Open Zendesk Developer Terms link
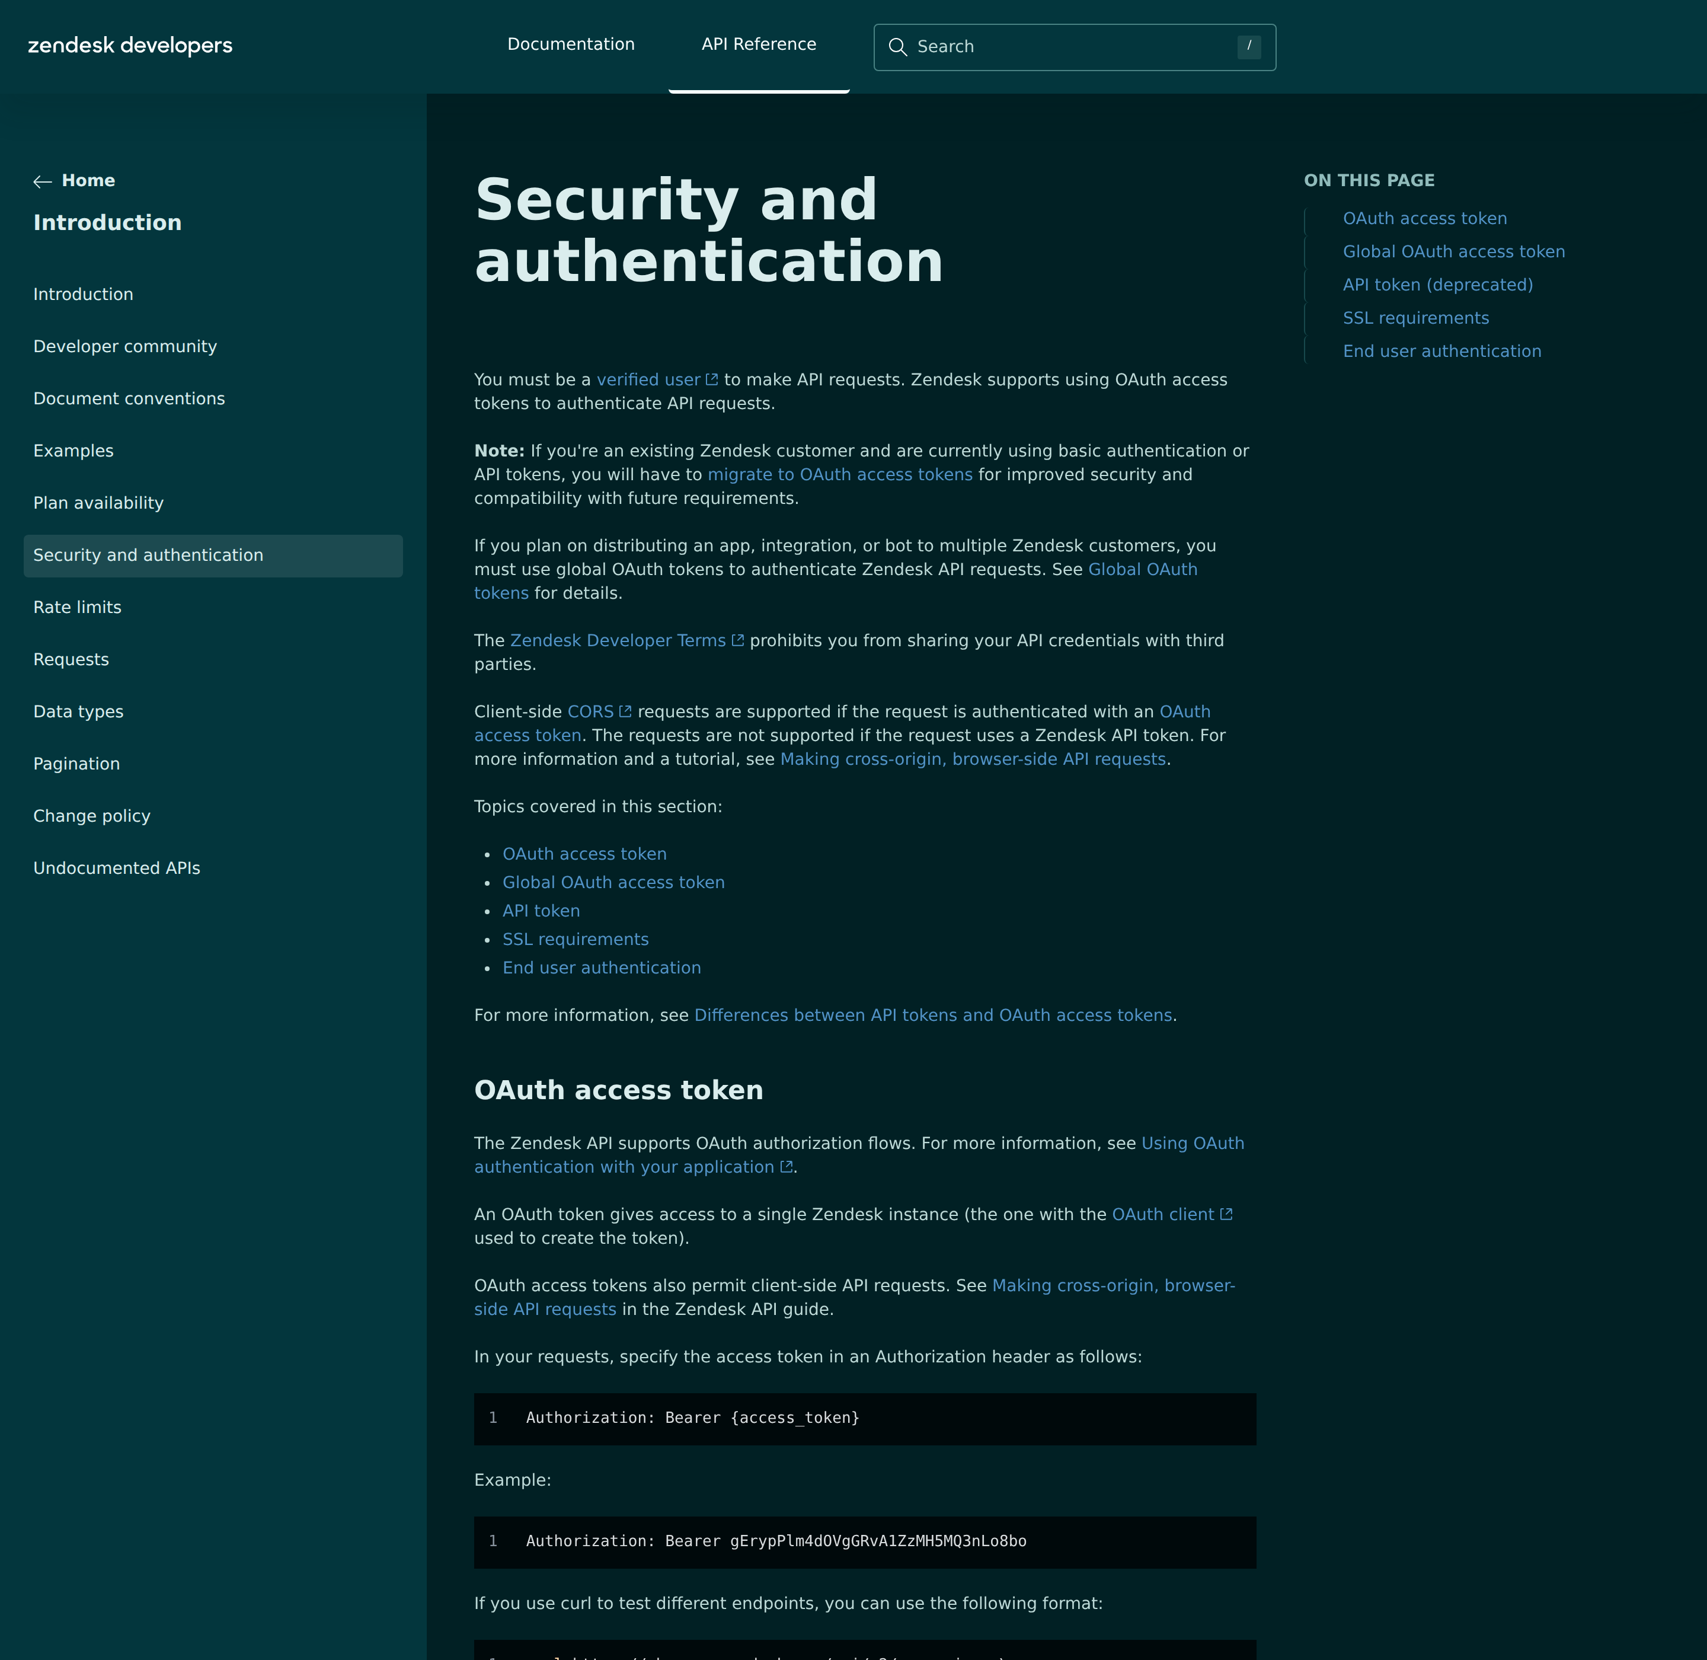Image resolution: width=1707 pixels, height=1660 pixels. coord(617,640)
